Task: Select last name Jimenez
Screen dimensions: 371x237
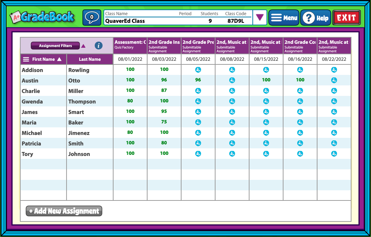Action: click(79, 133)
